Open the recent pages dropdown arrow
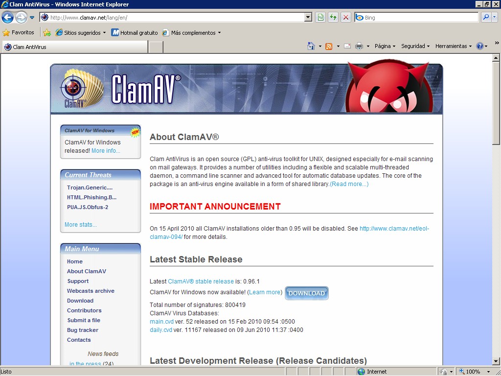The image size is (501, 376). [32, 18]
